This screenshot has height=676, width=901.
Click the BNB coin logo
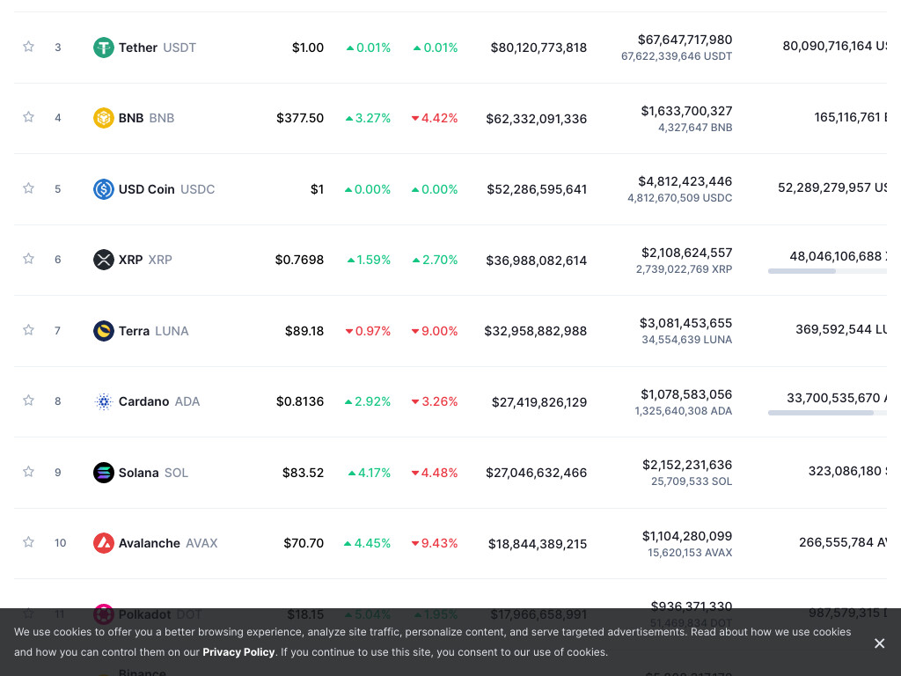pyautogui.click(x=104, y=118)
